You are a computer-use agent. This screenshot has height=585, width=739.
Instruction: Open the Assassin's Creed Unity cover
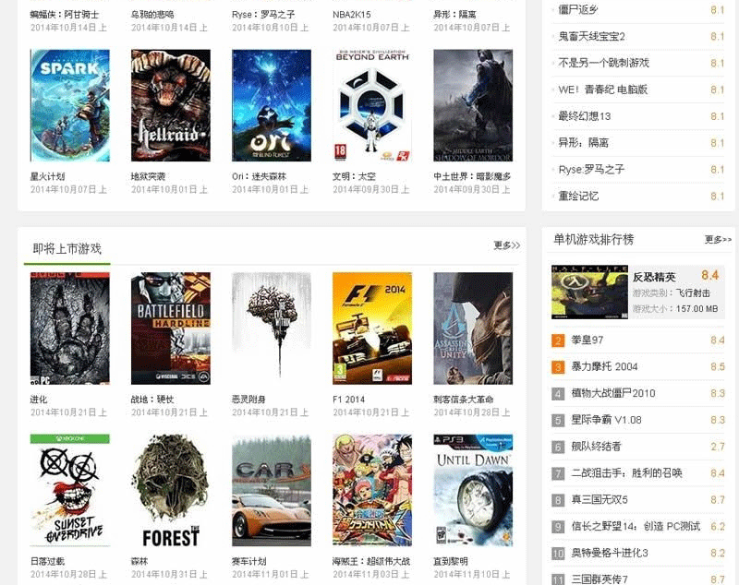473,328
